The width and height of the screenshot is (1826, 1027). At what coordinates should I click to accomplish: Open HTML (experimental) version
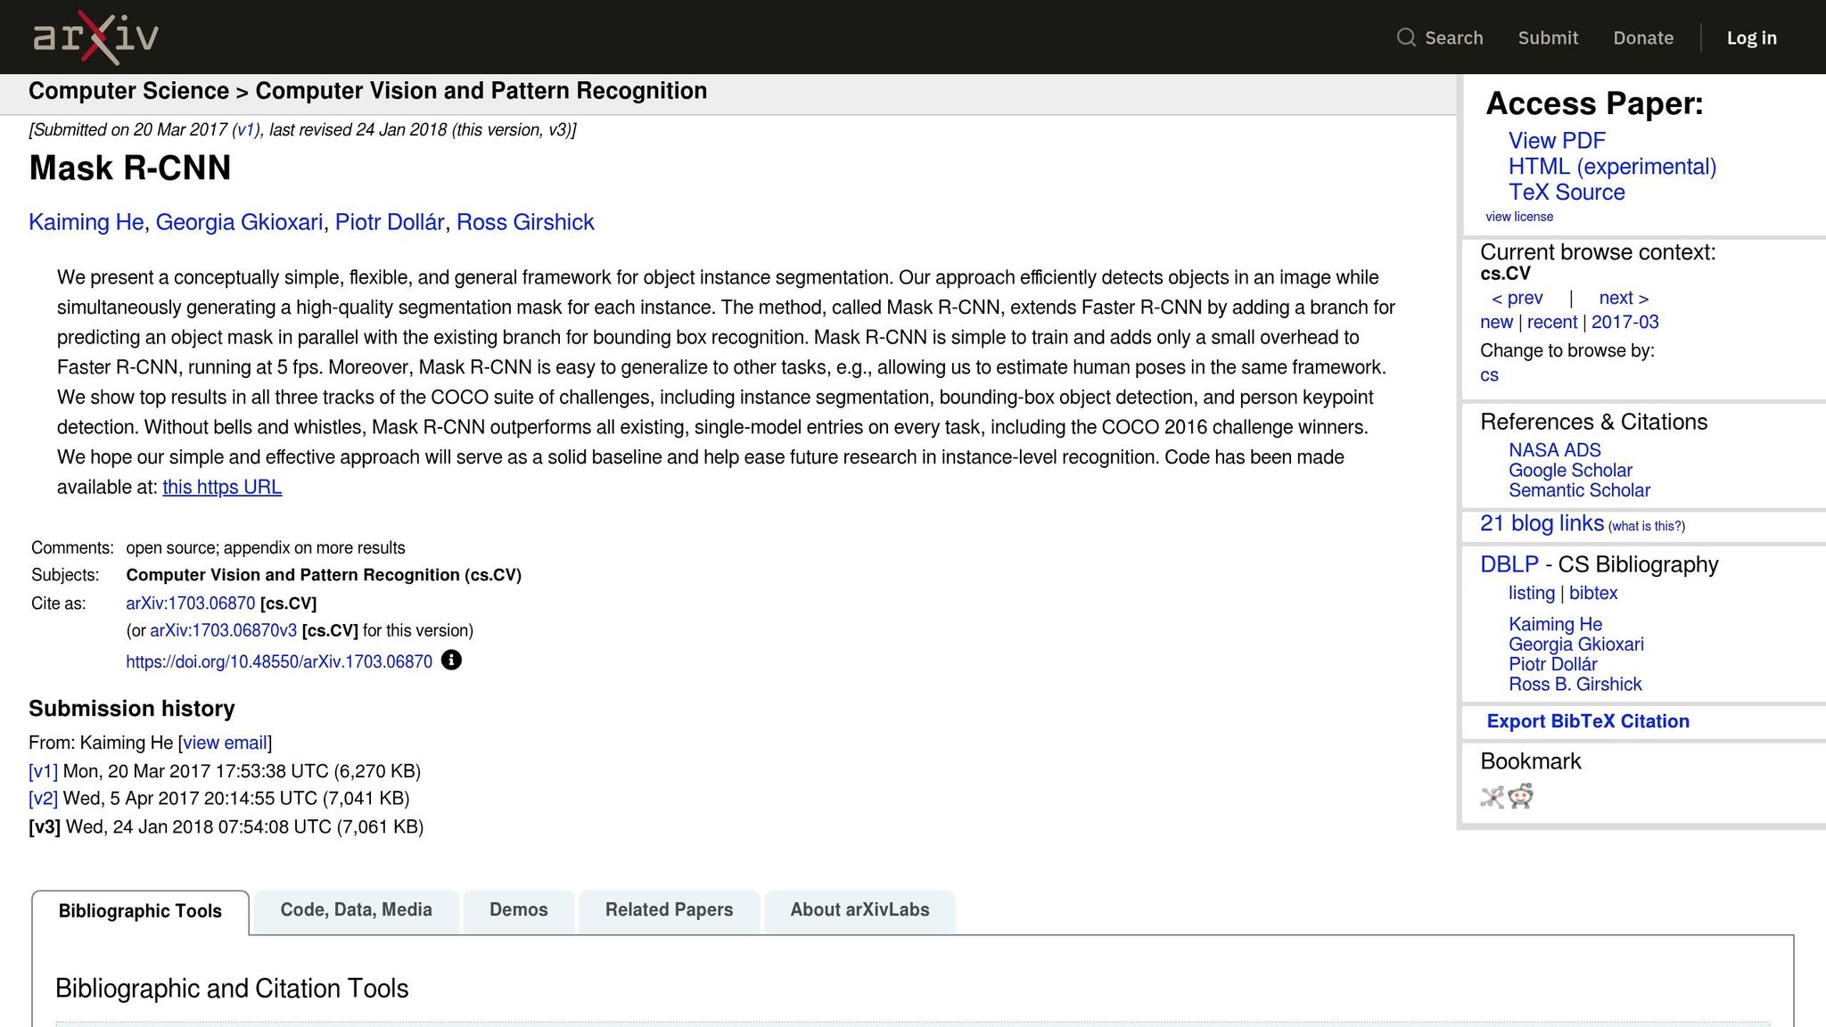(x=1612, y=167)
